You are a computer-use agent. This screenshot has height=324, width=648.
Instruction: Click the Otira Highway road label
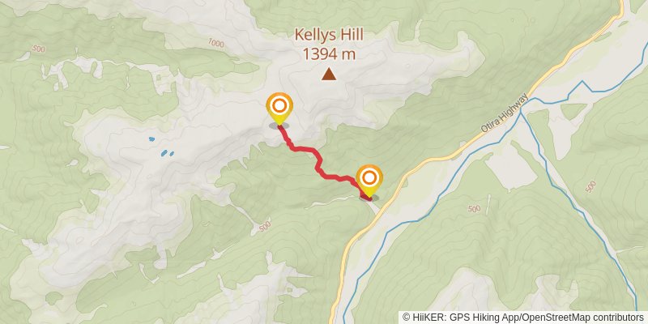click(505, 113)
